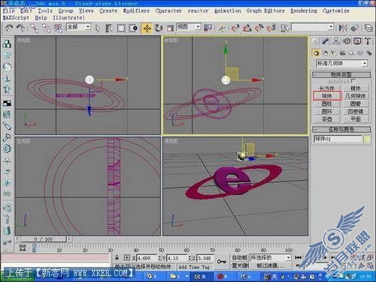Toggle Absolute/Offset transform type-in mode
Viewport: 376px width, 282px height.
(126, 257)
